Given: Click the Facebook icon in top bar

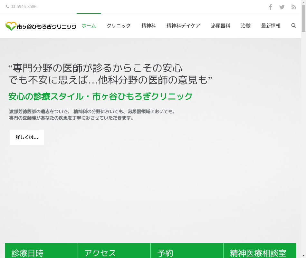Looking at the screenshot, I should pos(270,7).
